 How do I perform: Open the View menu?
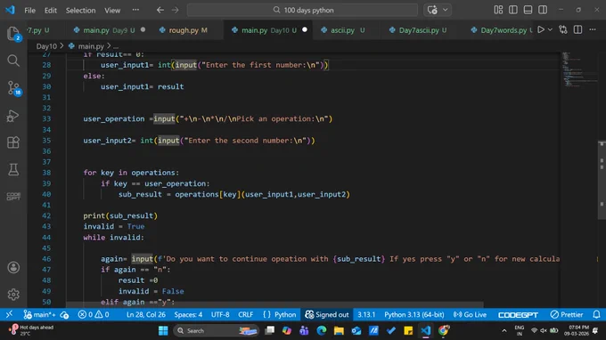point(112,11)
